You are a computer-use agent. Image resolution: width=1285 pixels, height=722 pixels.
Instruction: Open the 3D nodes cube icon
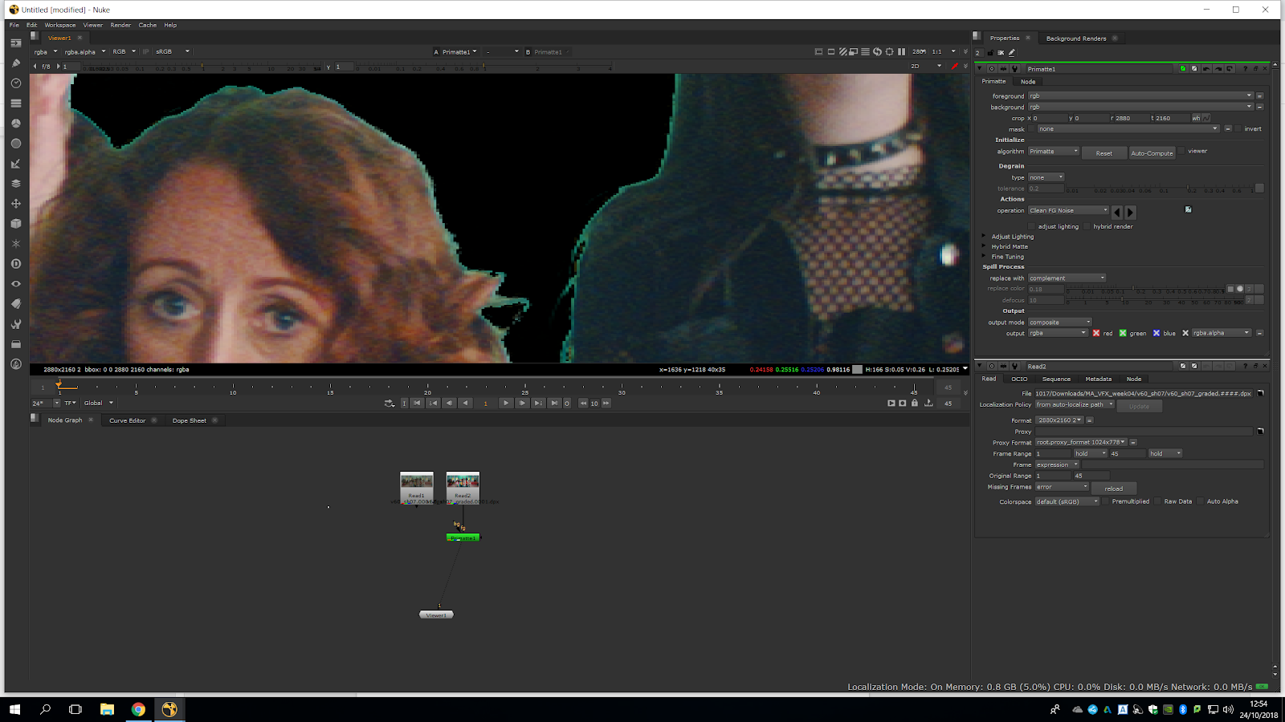(16, 224)
